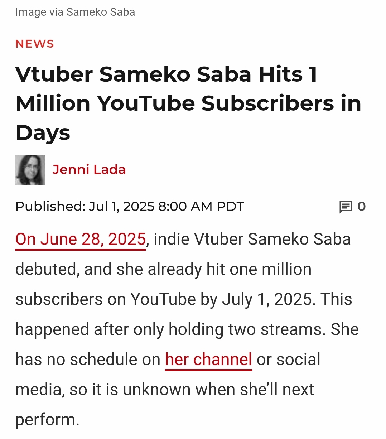Open Jenni Lada's author profile photo
The height and width of the screenshot is (439, 386).
30,170
